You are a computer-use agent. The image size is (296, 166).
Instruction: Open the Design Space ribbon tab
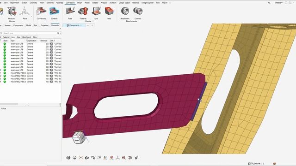pyautogui.click(x=124, y=3)
